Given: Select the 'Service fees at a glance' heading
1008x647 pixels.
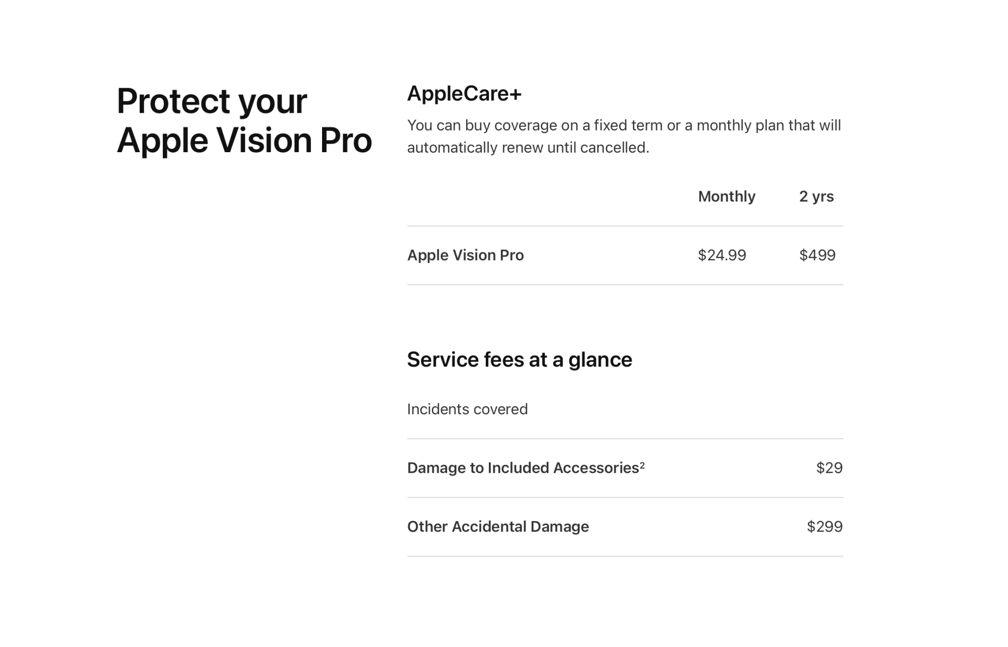Looking at the screenshot, I should point(520,360).
